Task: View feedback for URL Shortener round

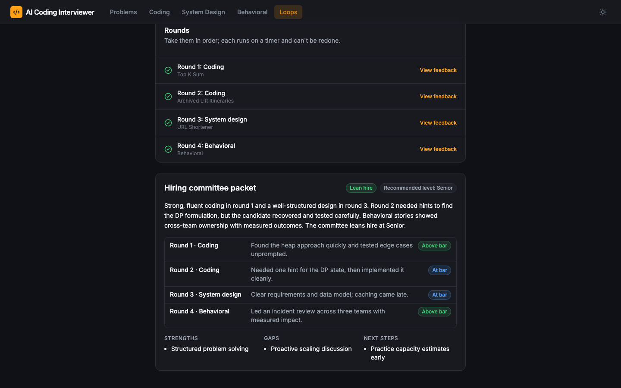Action: click(438, 123)
